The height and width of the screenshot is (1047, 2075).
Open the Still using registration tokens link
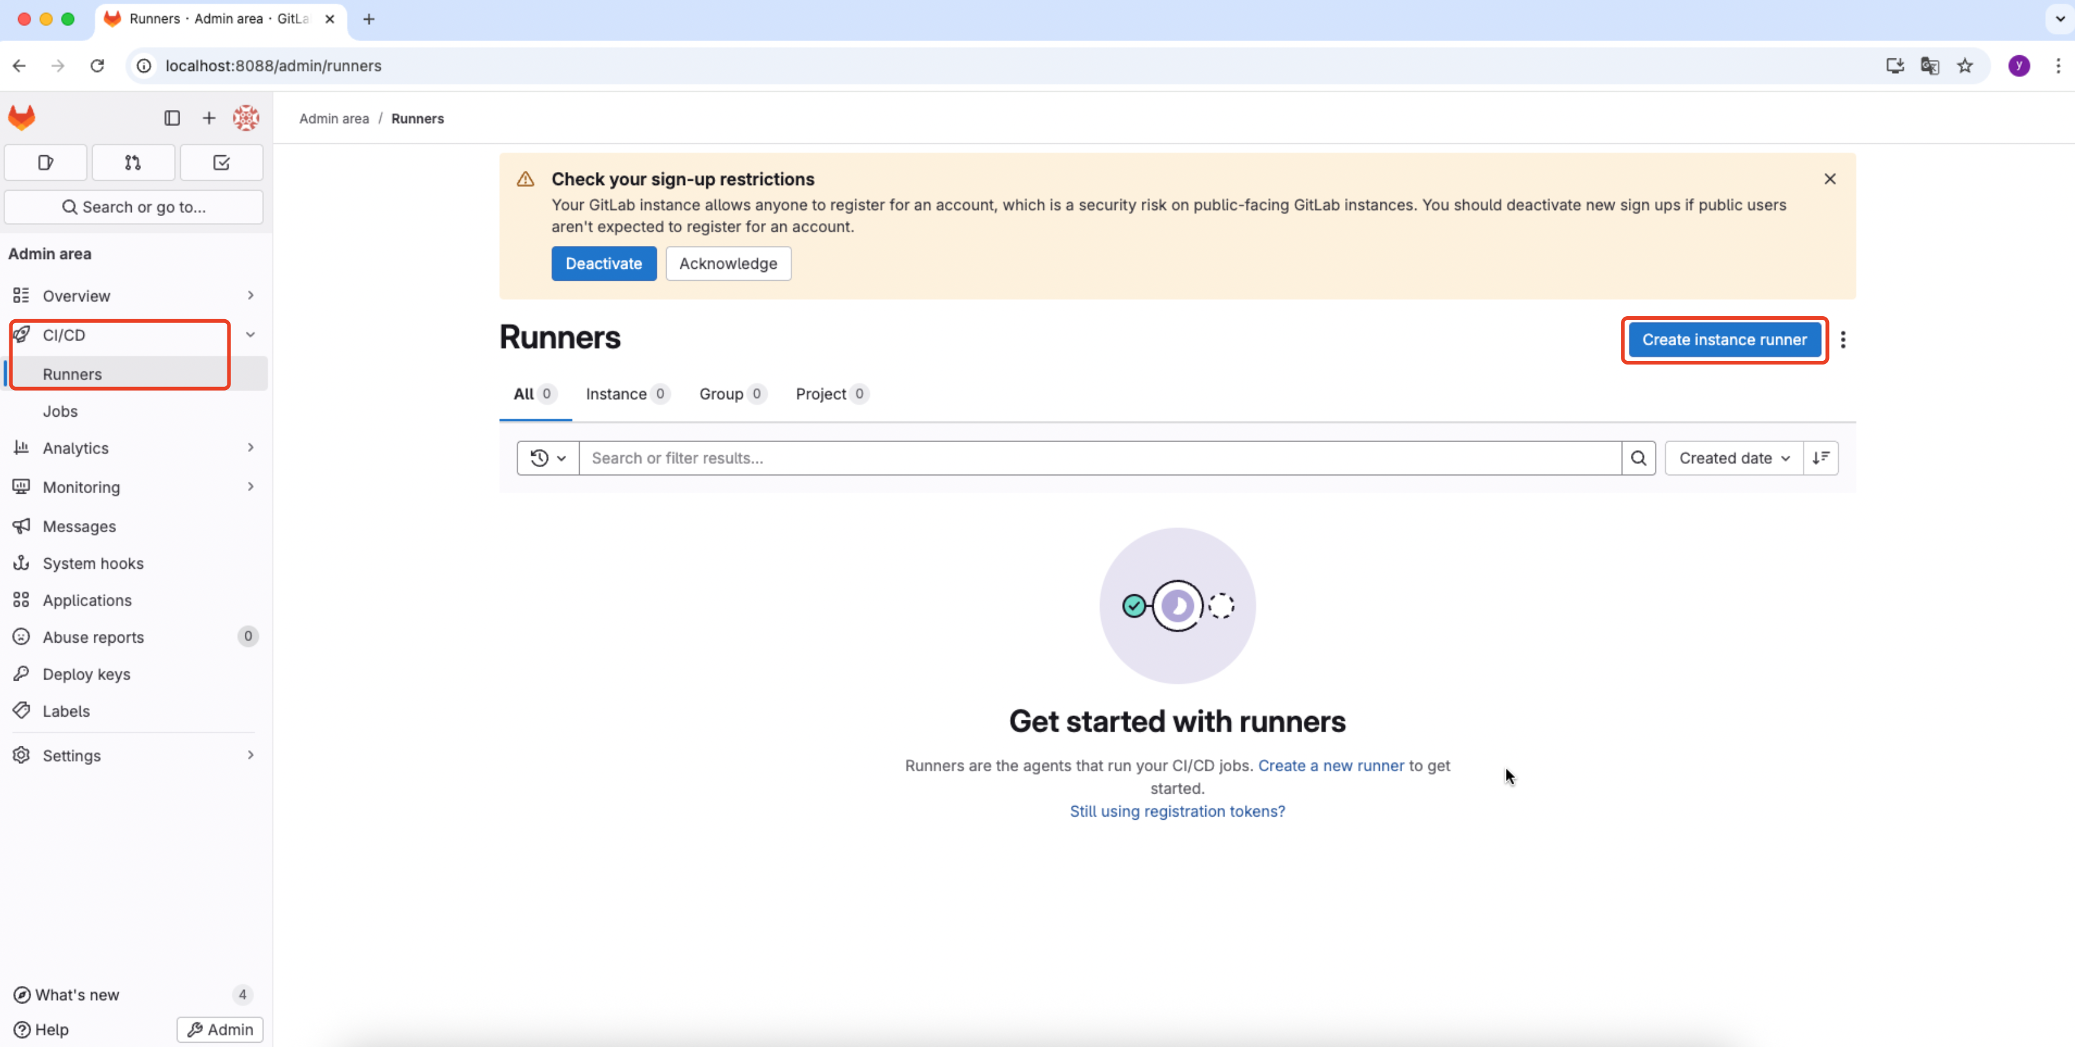pyautogui.click(x=1177, y=811)
